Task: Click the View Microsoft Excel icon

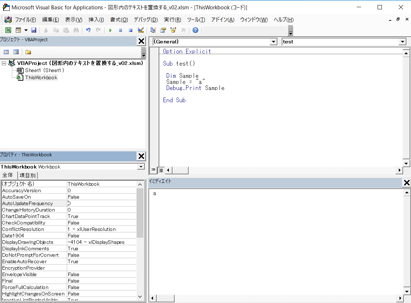Action: tap(8, 30)
